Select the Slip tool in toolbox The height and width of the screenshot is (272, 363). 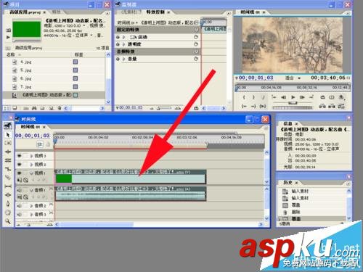[x=8, y=186]
